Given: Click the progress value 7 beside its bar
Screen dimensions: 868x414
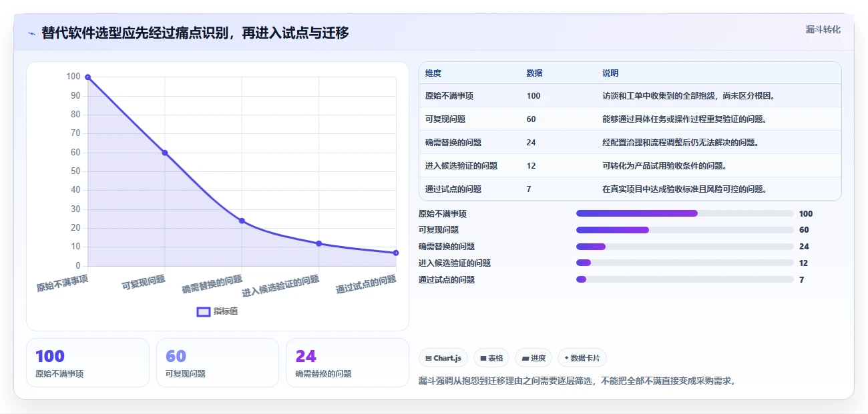Looking at the screenshot, I should pyautogui.click(x=802, y=280).
